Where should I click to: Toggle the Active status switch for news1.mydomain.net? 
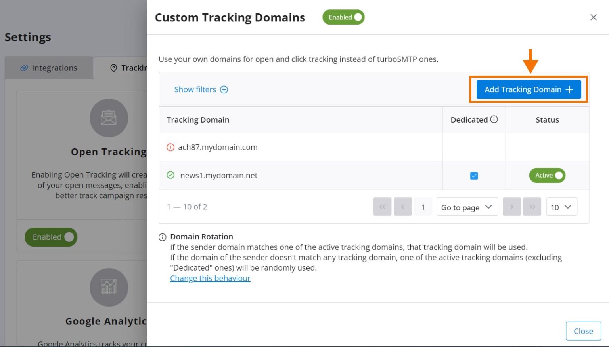point(547,175)
